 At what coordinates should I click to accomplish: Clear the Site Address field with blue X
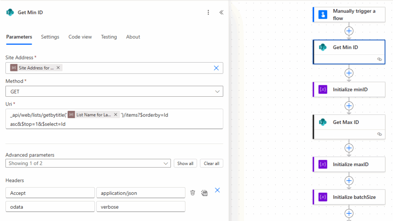point(216,68)
